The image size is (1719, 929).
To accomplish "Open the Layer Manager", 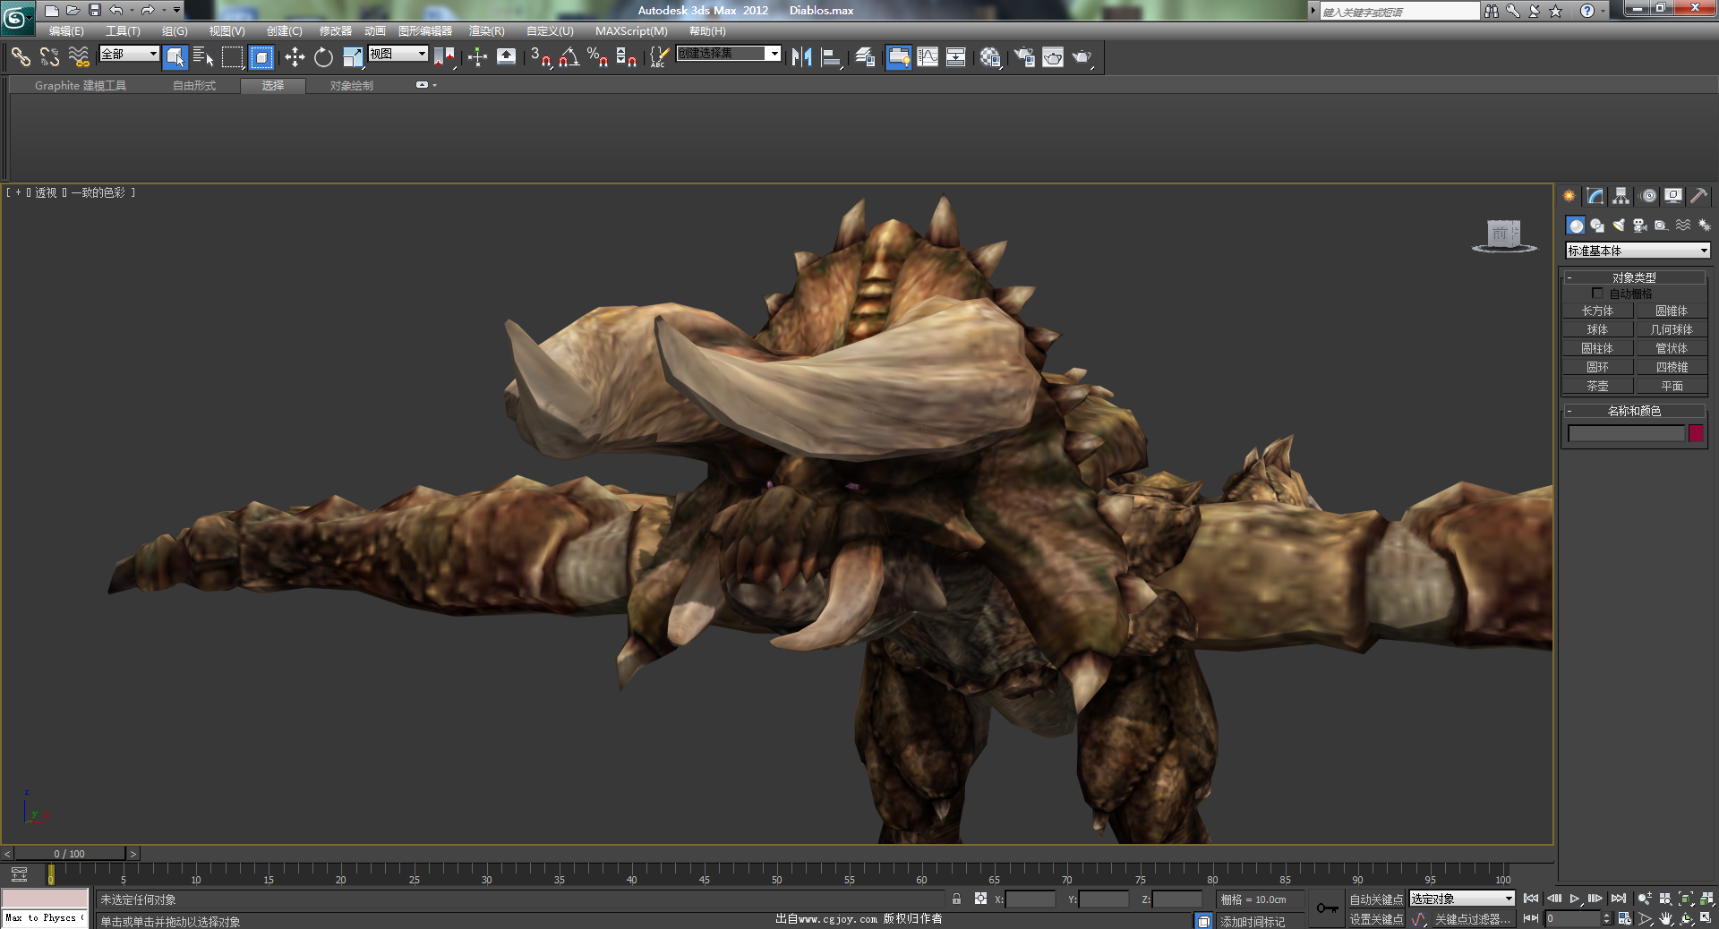I will pos(864,57).
